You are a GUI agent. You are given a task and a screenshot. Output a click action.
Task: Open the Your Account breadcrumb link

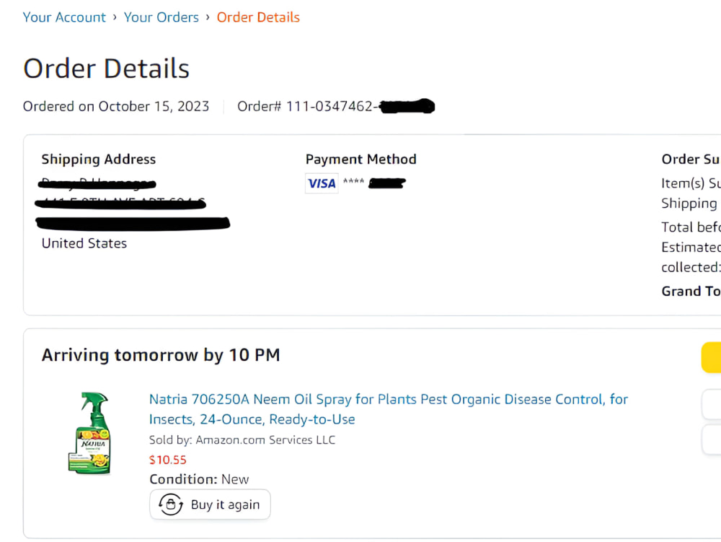point(64,17)
